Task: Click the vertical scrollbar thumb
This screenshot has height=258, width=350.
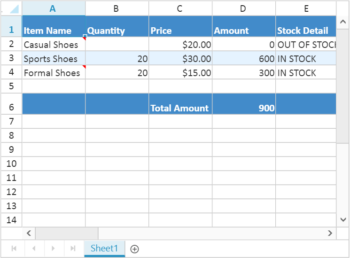Action: click(343, 86)
